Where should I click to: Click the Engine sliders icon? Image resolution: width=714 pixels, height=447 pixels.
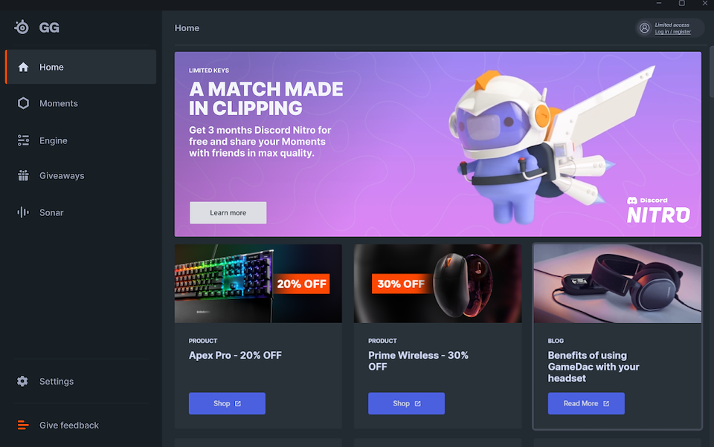[23, 140]
